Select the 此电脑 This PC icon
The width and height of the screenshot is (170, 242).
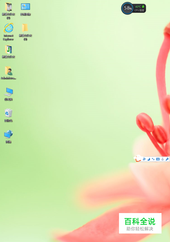pyautogui.click(x=8, y=94)
